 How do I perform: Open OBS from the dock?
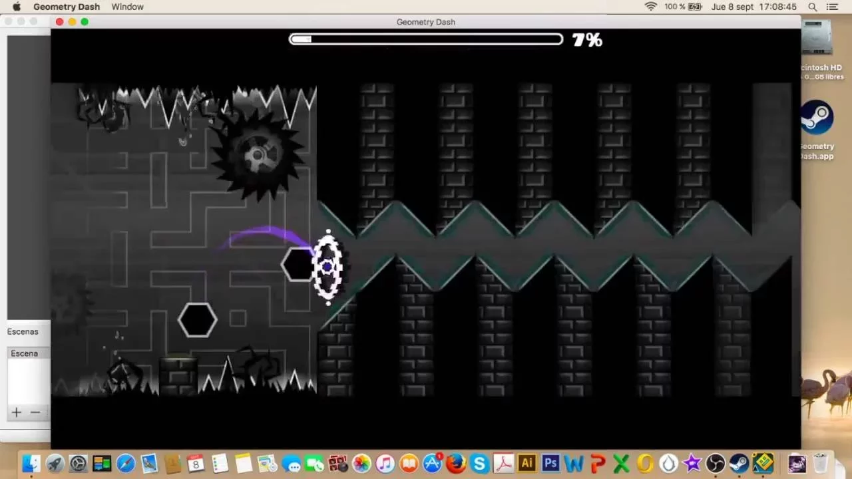[x=716, y=463]
